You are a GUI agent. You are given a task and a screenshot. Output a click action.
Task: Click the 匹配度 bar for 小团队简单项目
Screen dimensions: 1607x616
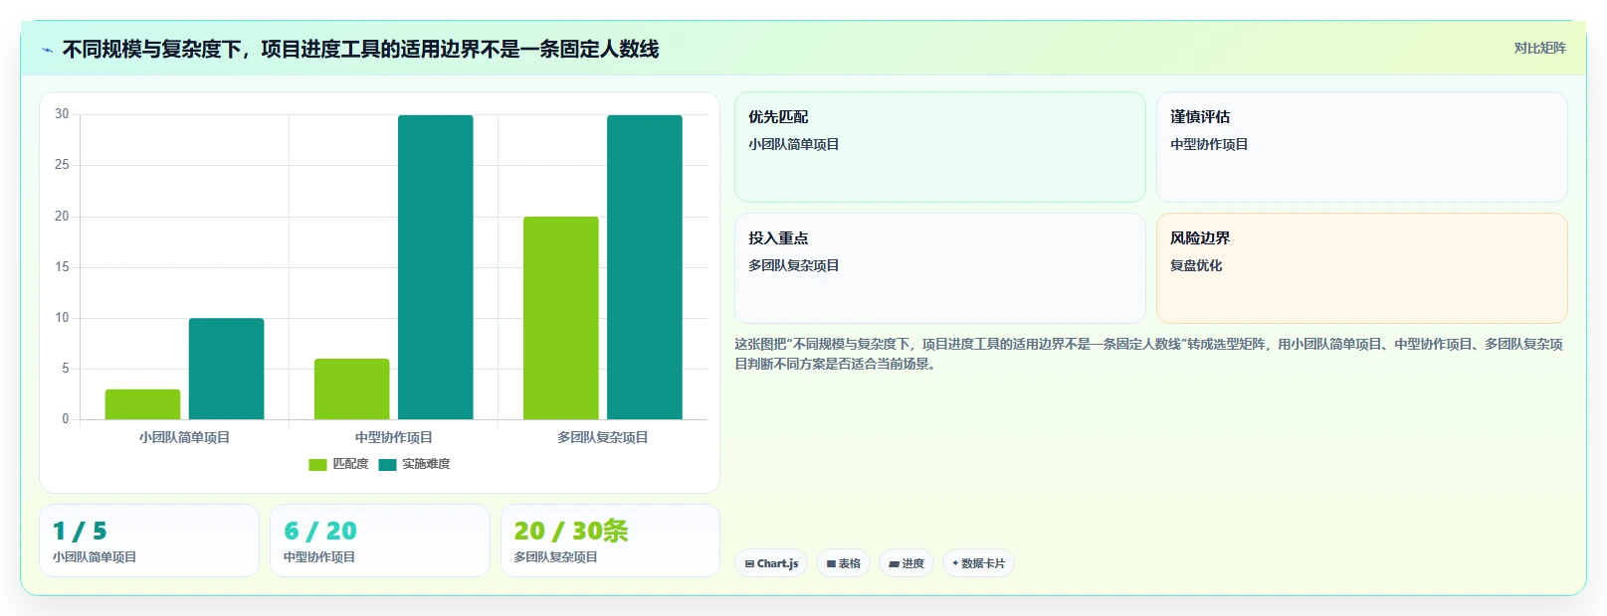(142, 404)
